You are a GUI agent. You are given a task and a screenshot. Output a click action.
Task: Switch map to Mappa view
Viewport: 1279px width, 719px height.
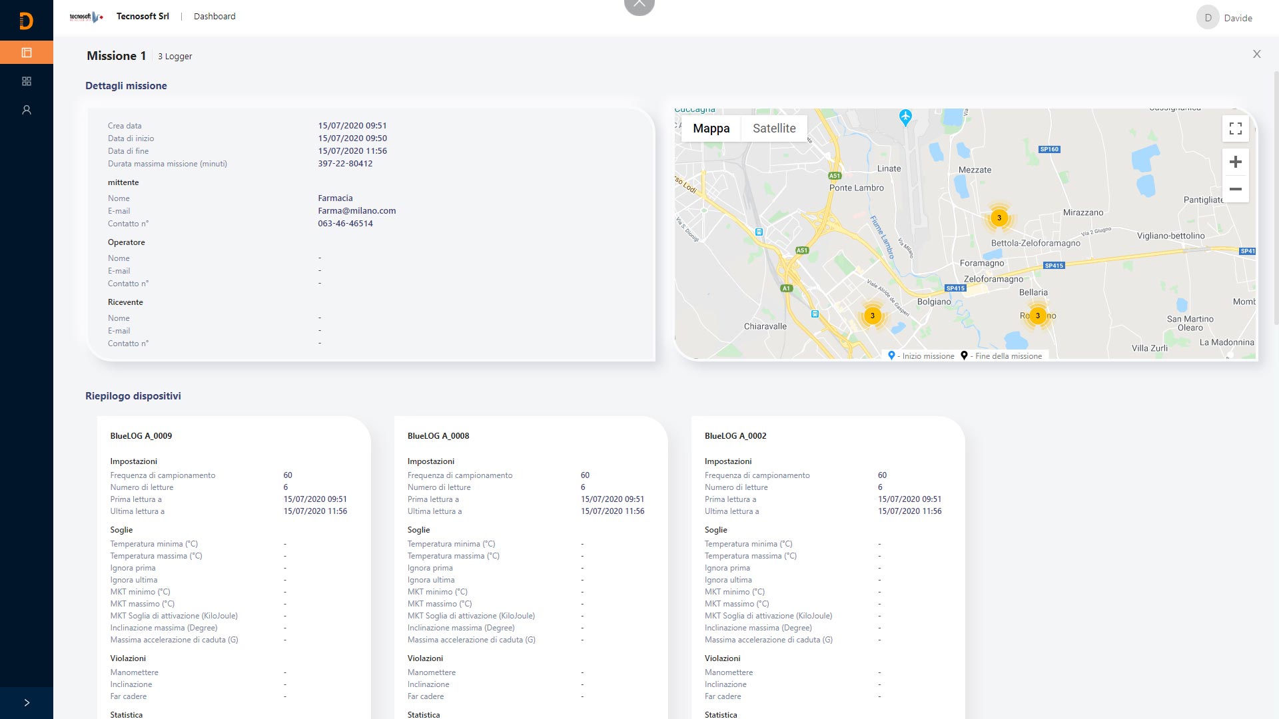[x=711, y=128]
